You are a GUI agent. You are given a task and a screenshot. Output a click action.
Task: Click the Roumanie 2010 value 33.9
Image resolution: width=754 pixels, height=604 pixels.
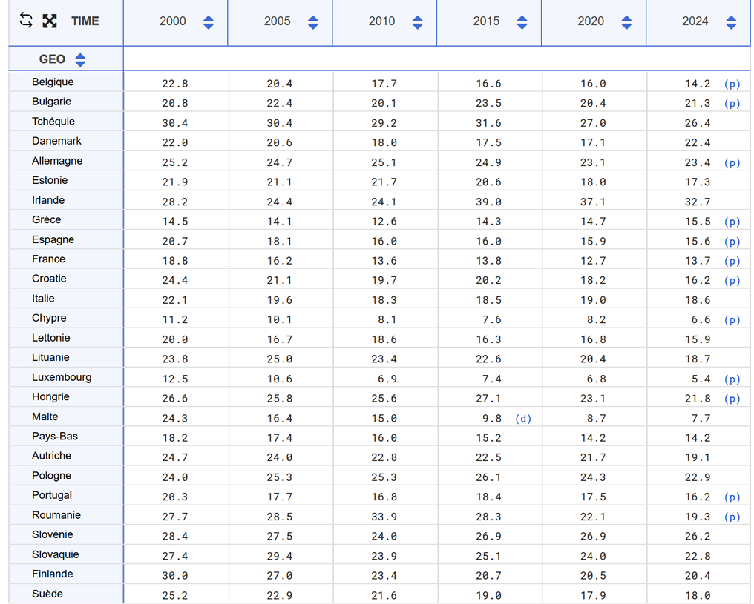click(384, 517)
